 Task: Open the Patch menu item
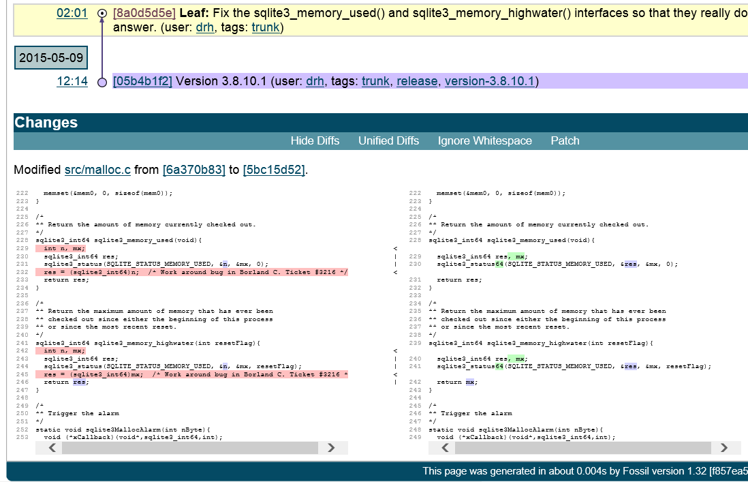[565, 140]
